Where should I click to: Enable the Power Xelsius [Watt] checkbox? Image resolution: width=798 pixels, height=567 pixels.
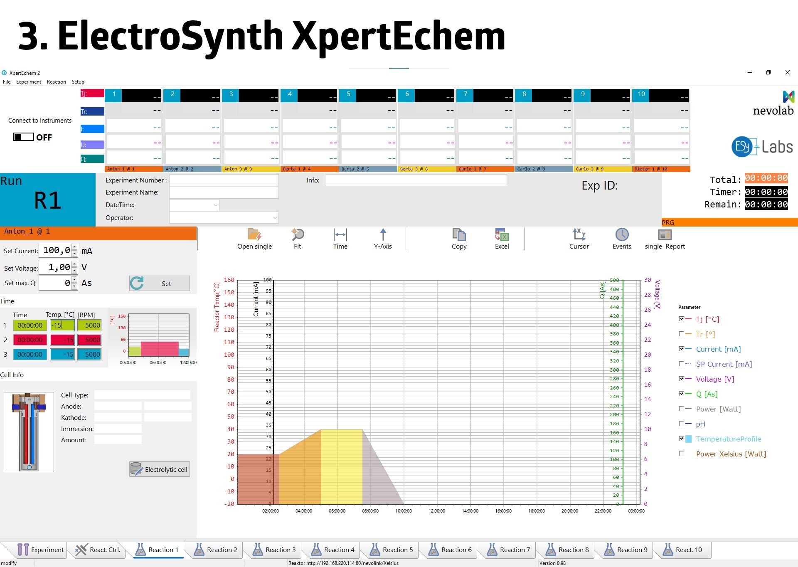pyautogui.click(x=681, y=454)
